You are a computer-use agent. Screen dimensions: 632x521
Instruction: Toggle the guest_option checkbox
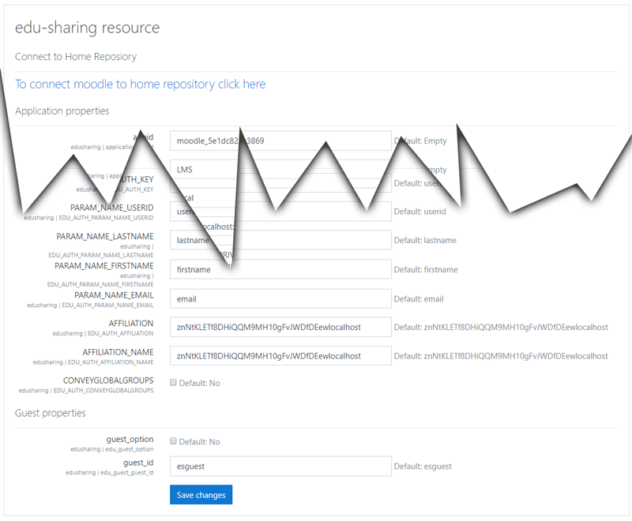click(x=174, y=442)
